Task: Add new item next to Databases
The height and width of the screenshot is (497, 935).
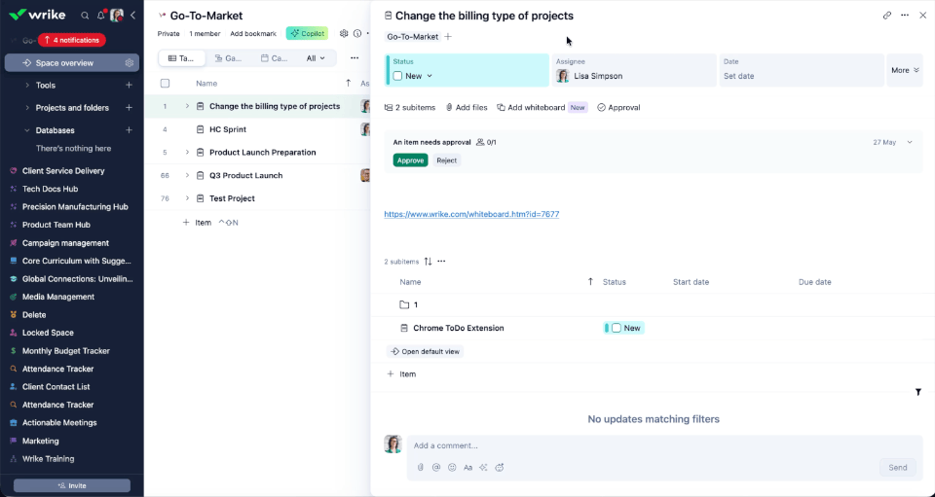Action: [129, 130]
